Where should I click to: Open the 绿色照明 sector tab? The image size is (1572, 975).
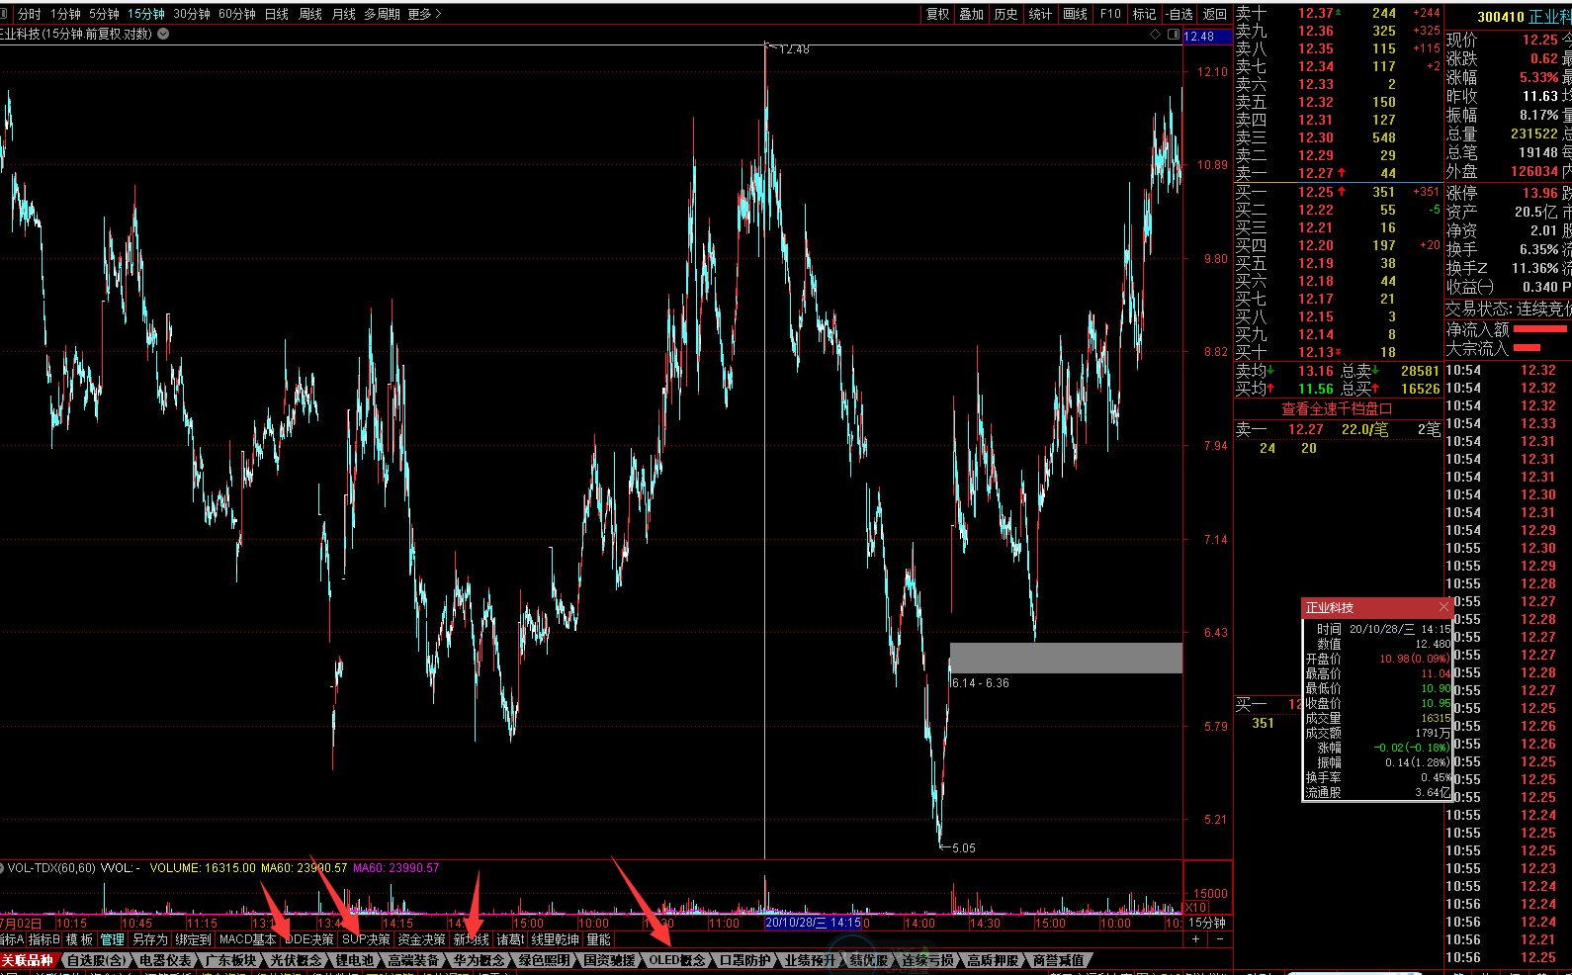click(x=544, y=960)
